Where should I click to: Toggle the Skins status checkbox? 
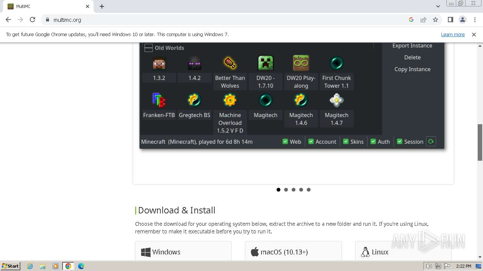pyautogui.click(x=346, y=142)
